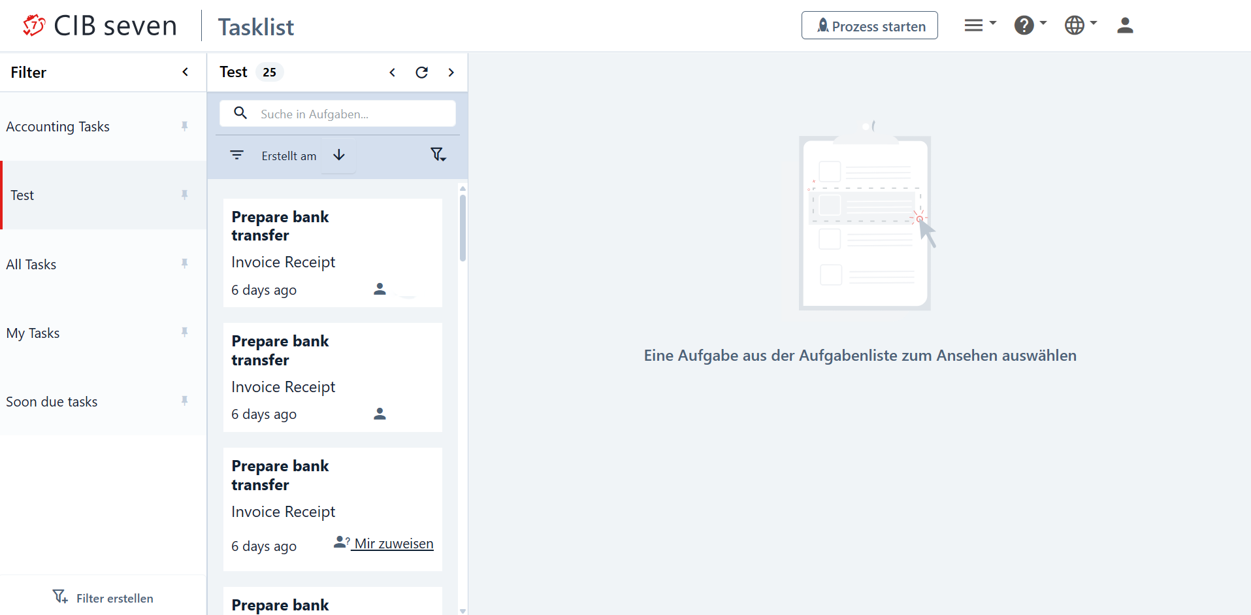Image resolution: width=1251 pixels, height=615 pixels.
Task: Select the My Tasks filter
Action: point(33,333)
